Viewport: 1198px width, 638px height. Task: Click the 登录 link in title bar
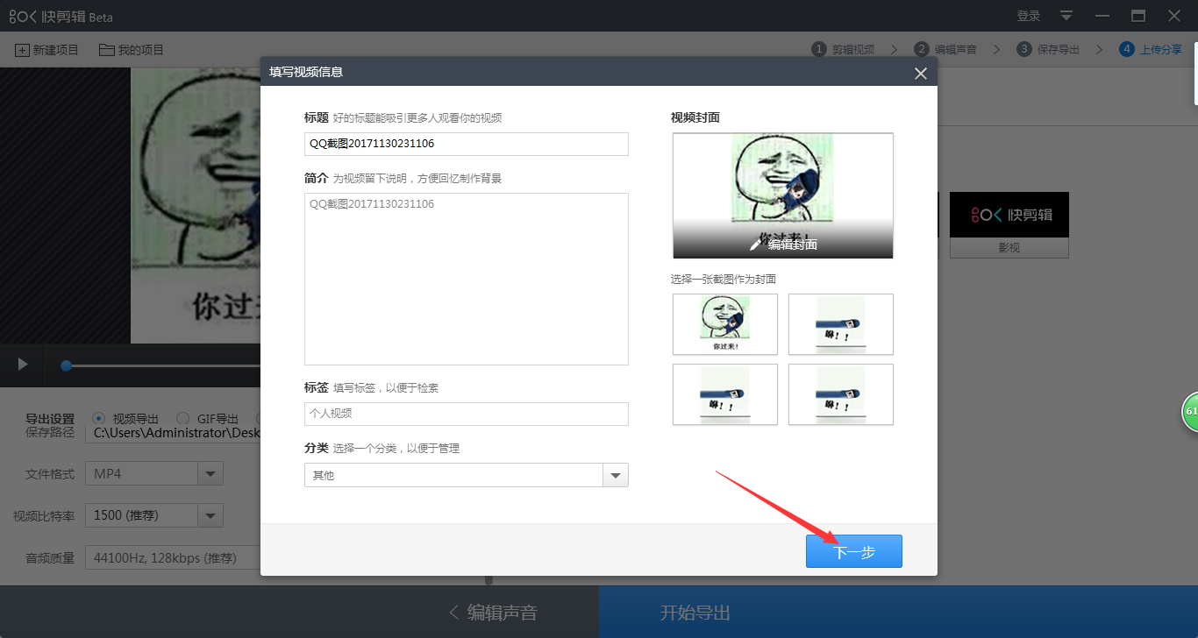coord(1029,16)
